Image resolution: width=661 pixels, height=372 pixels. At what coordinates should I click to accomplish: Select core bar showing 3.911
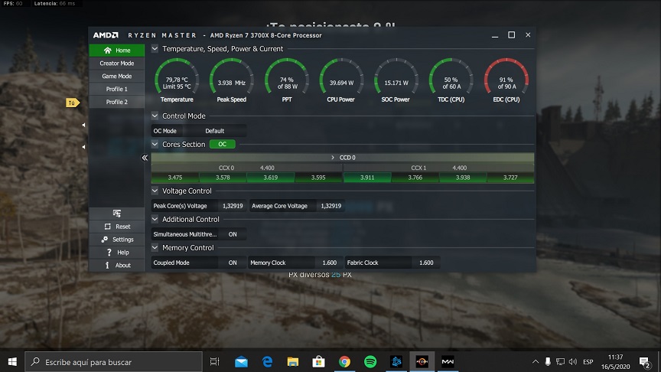click(x=367, y=178)
